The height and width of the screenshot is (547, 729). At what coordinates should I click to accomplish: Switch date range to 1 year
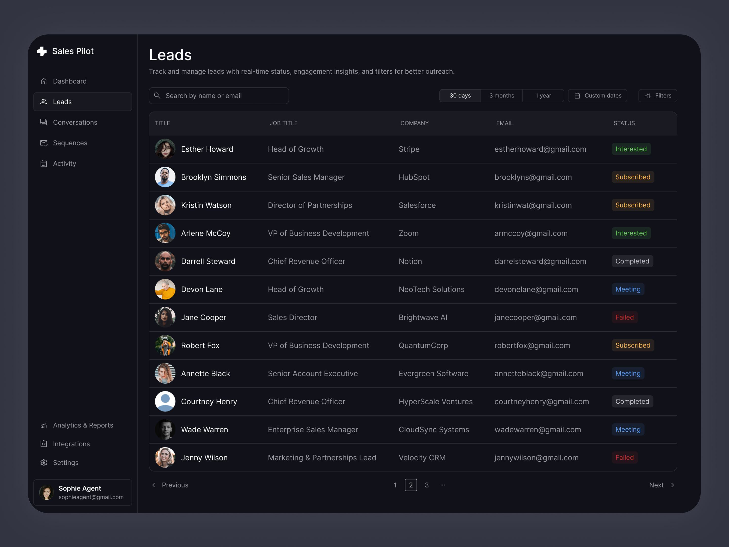point(543,96)
